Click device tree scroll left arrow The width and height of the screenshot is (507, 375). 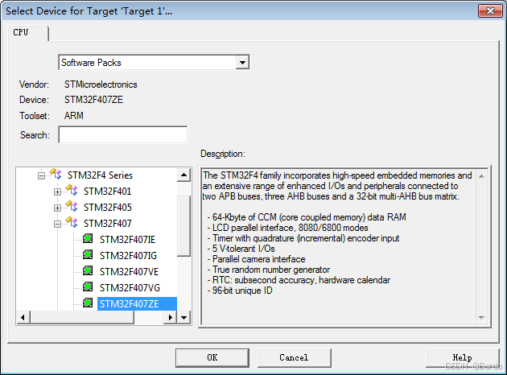point(23,317)
